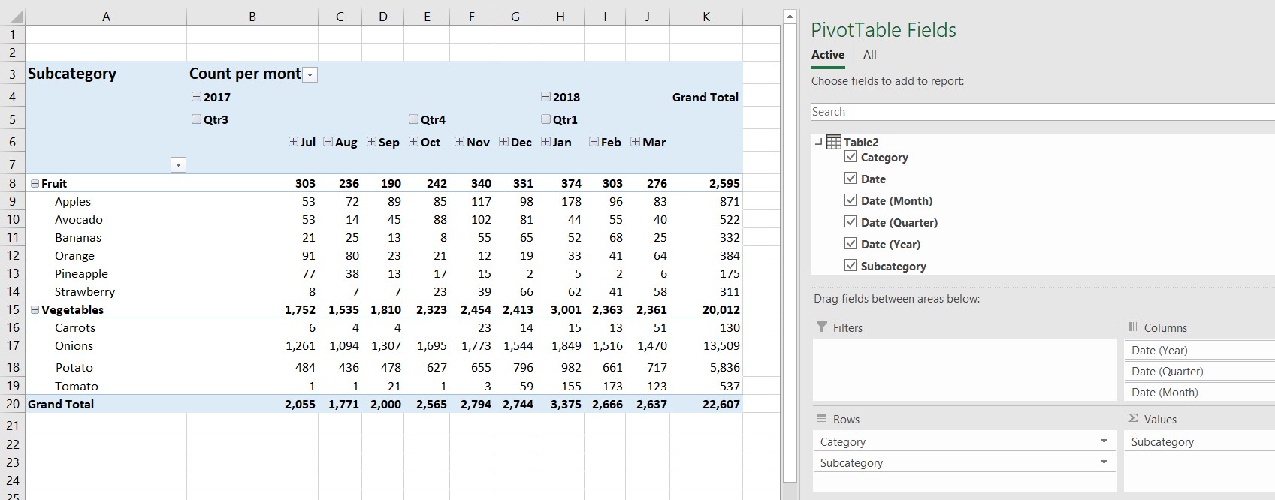Uncheck the Date (Quarter) field checkbox

(851, 222)
